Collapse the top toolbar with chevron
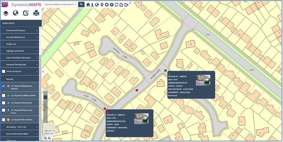 point(130,3)
